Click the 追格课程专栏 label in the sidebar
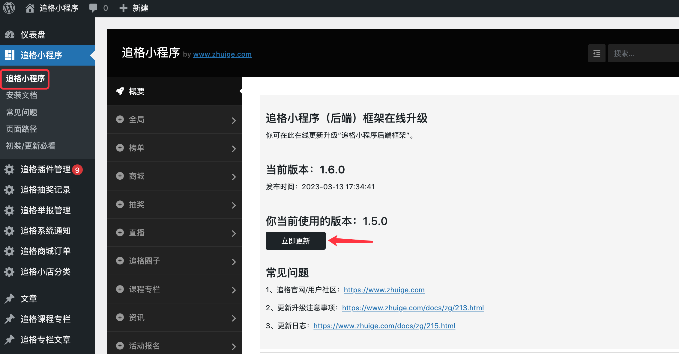The height and width of the screenshot is (354, 679). point(46,319)
